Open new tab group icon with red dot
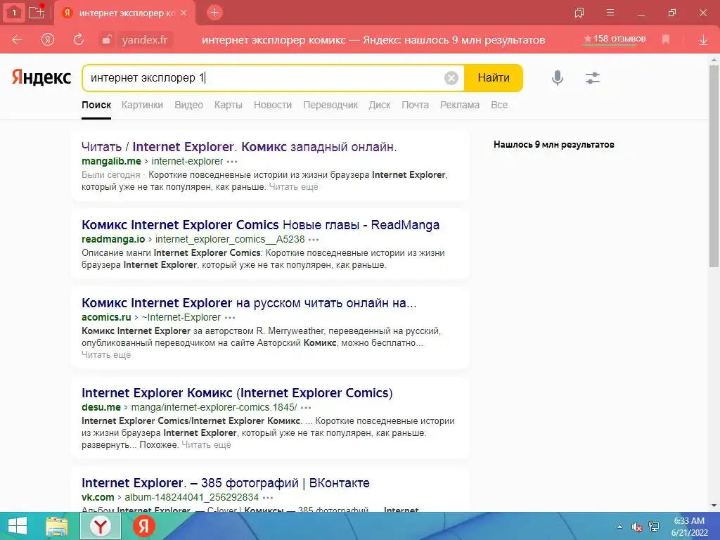Image resolution: width=720 pixels, height=540 pixels. click(37, 12)
